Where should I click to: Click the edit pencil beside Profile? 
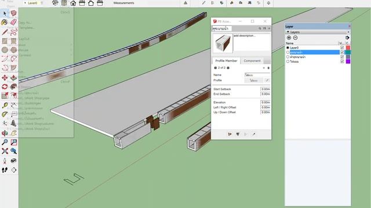(x=267, y=80)
